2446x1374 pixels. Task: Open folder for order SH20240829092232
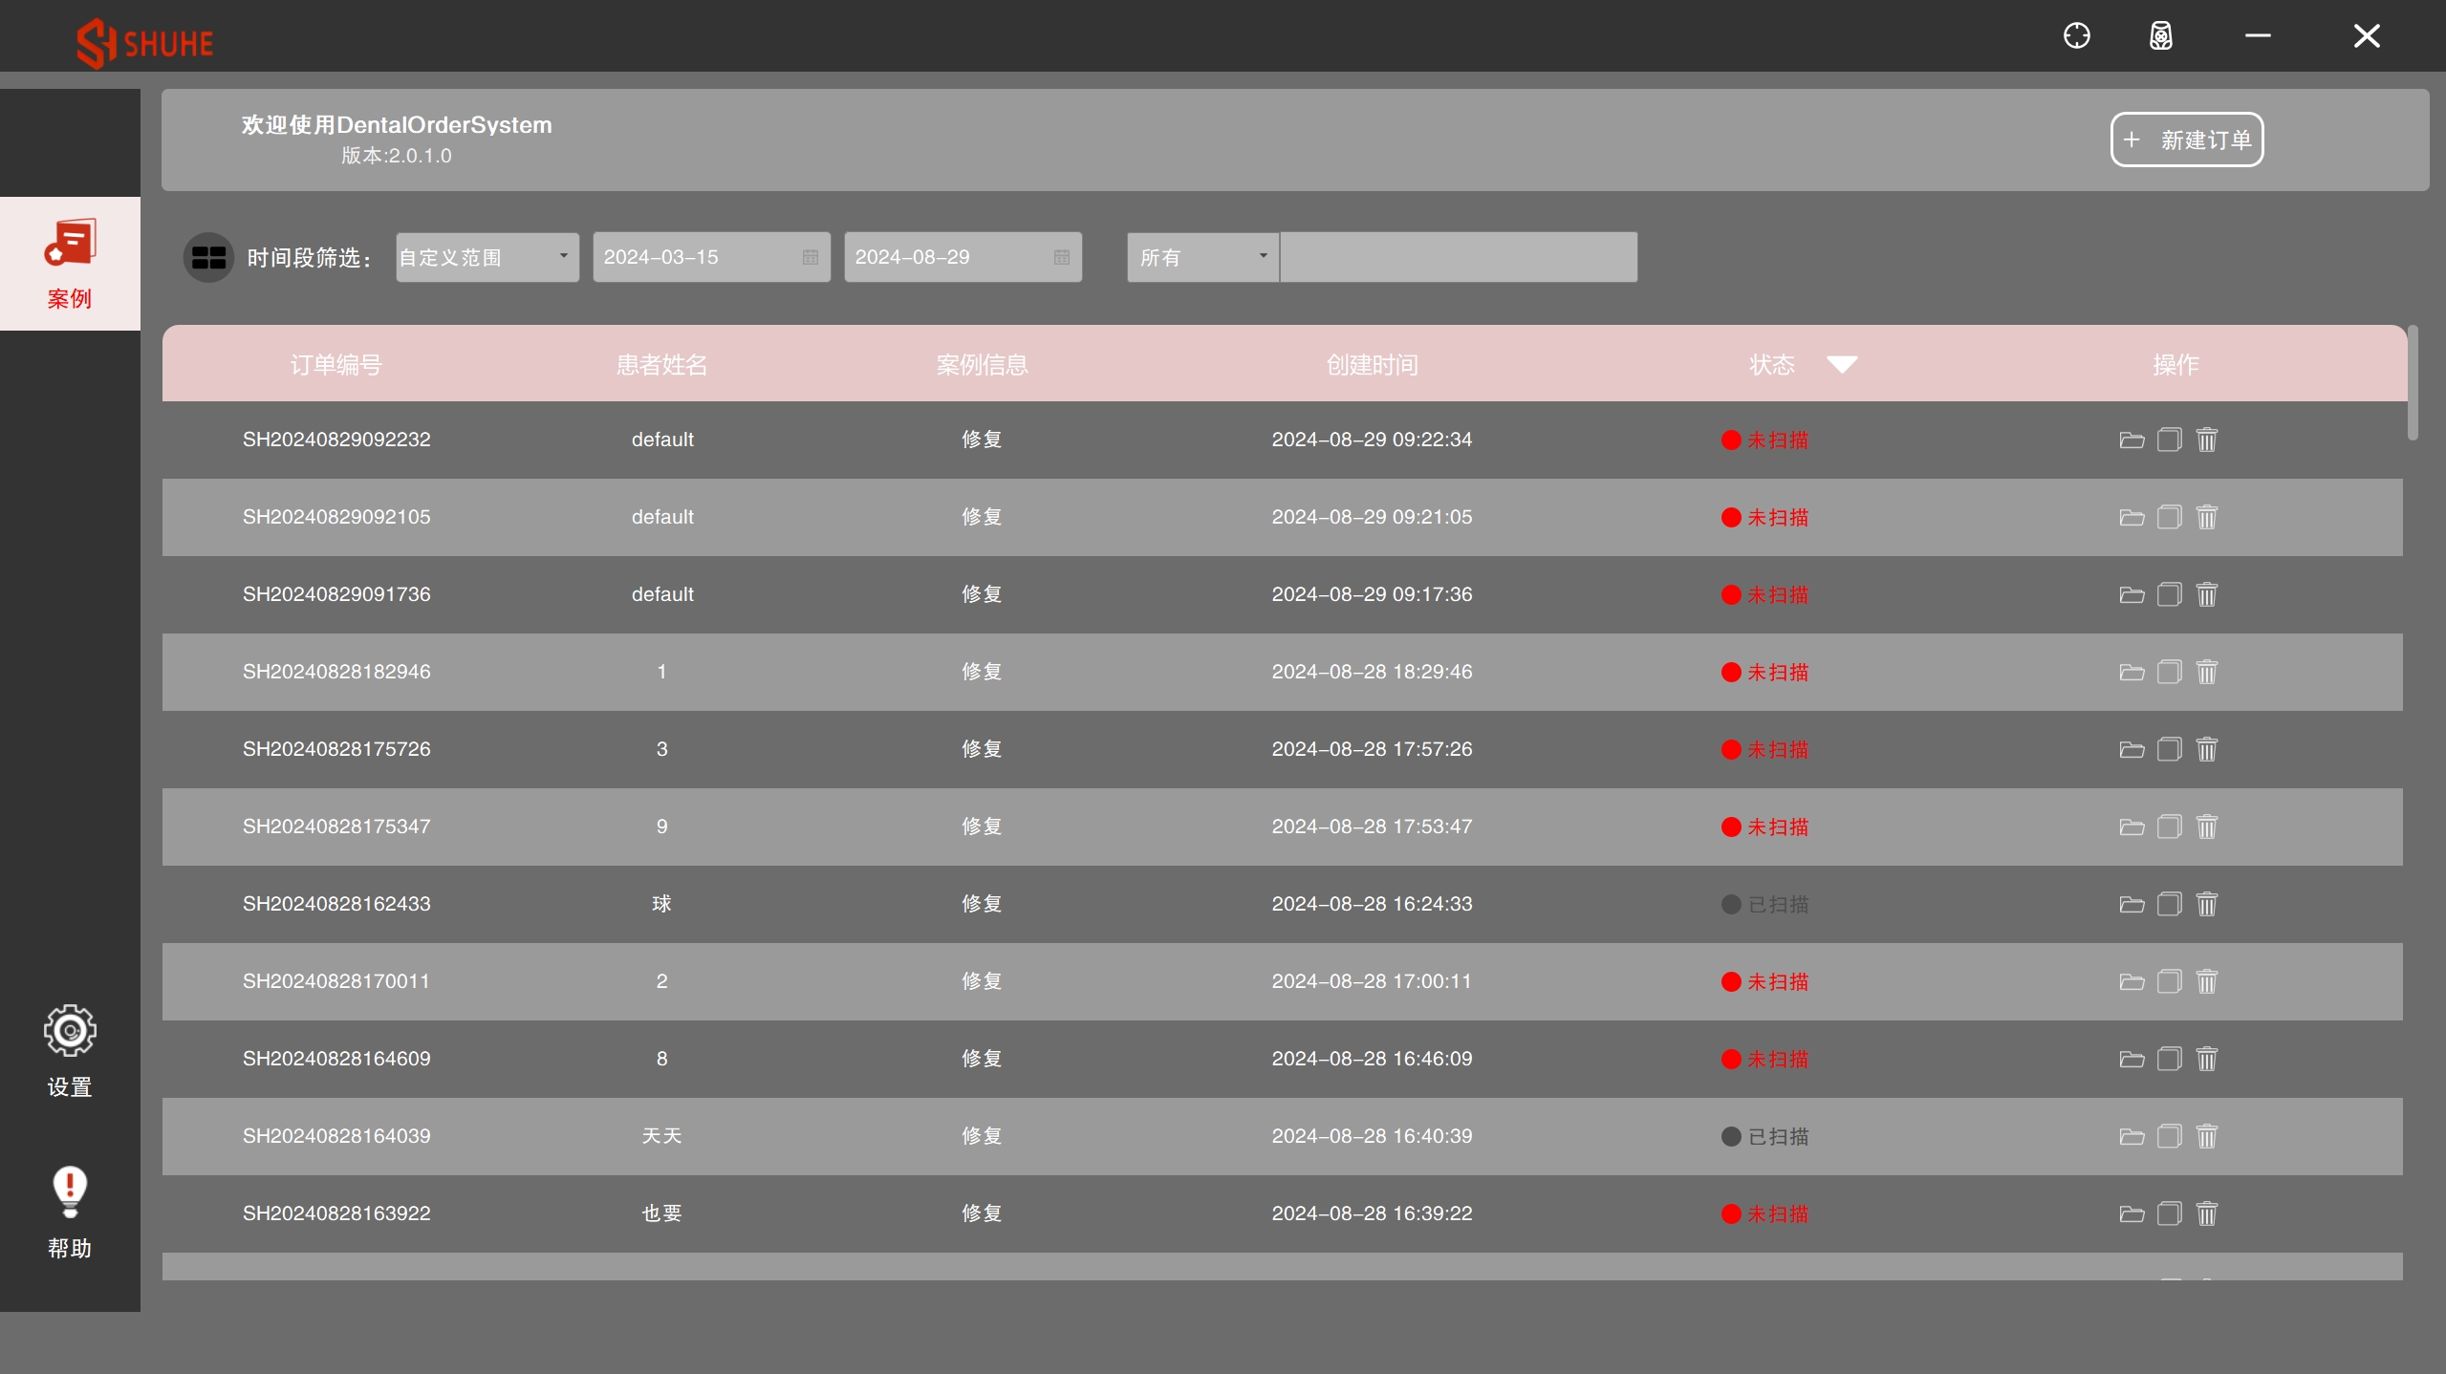click(2132, 440)
